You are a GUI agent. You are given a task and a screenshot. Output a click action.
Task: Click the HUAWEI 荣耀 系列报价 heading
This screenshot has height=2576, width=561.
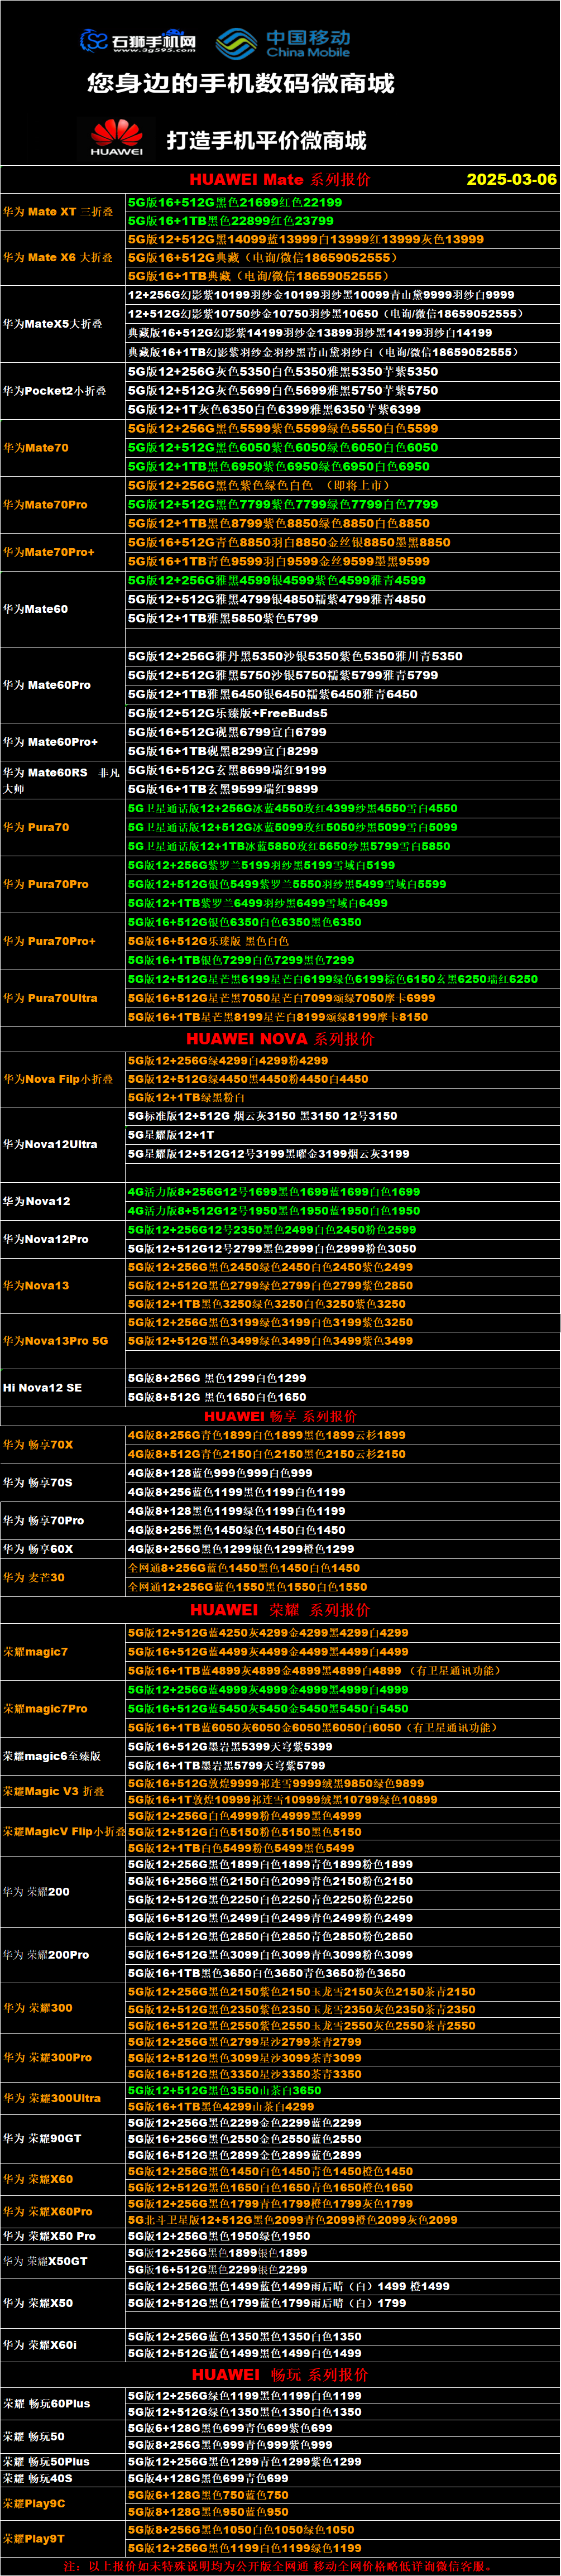280,1610
